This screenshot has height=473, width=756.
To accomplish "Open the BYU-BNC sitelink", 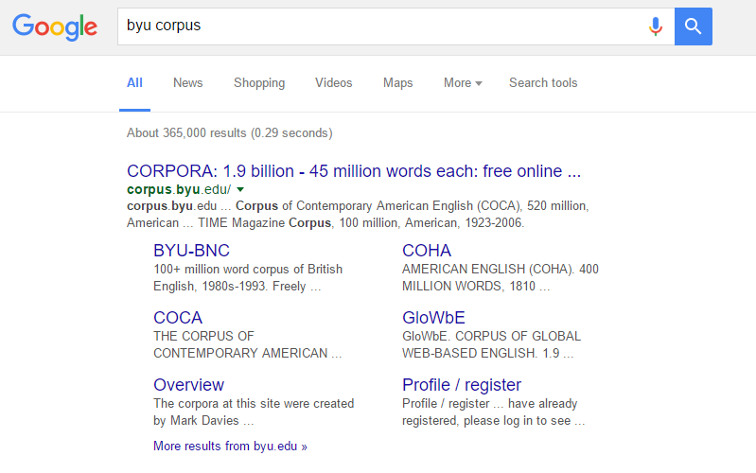I will click(191, 251).
